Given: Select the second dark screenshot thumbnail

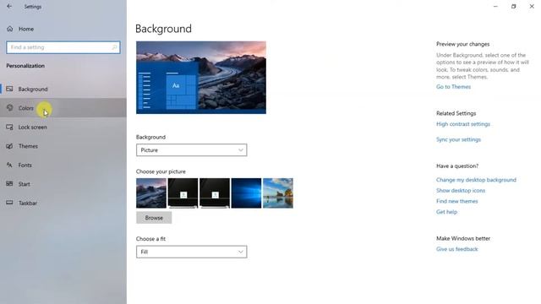Looking at the screenshot, I should pyautogui.click(x=215, y=193).
